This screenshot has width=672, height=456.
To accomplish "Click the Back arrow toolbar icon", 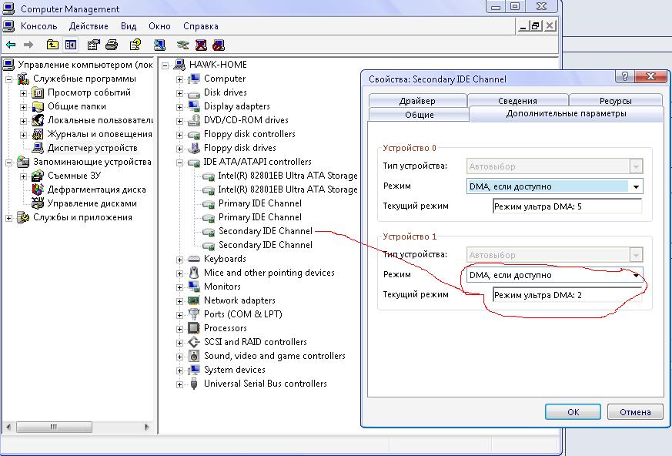I will click(x=11, y=45).
